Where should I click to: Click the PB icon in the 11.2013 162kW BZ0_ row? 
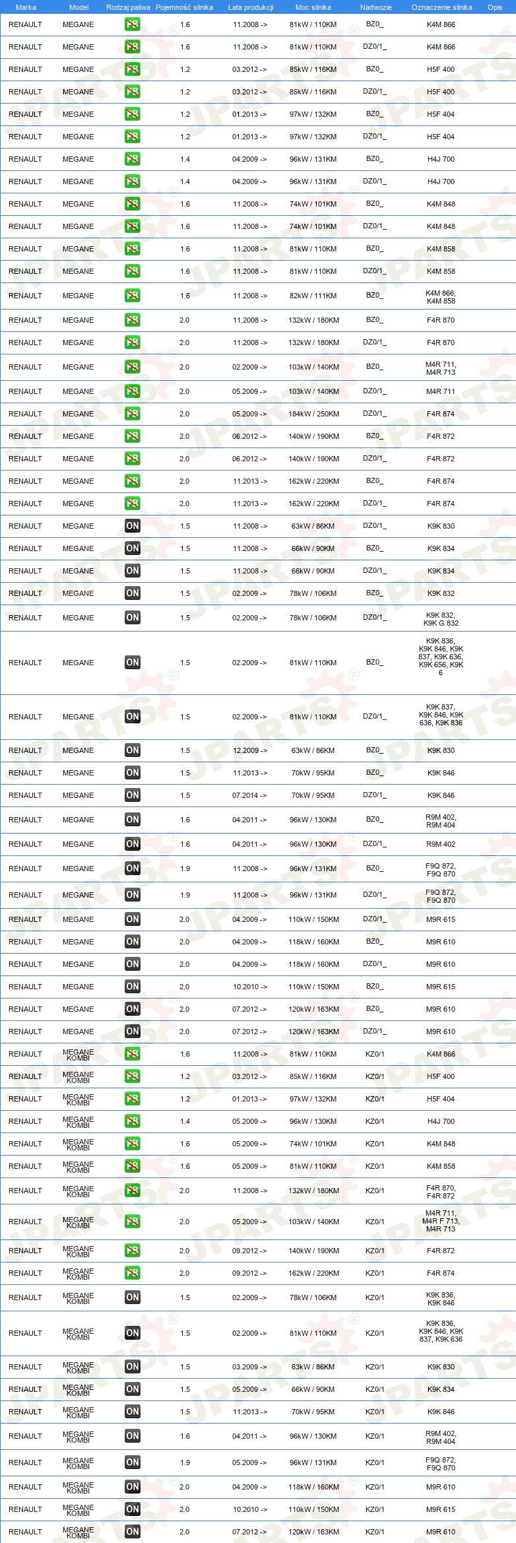133,481
